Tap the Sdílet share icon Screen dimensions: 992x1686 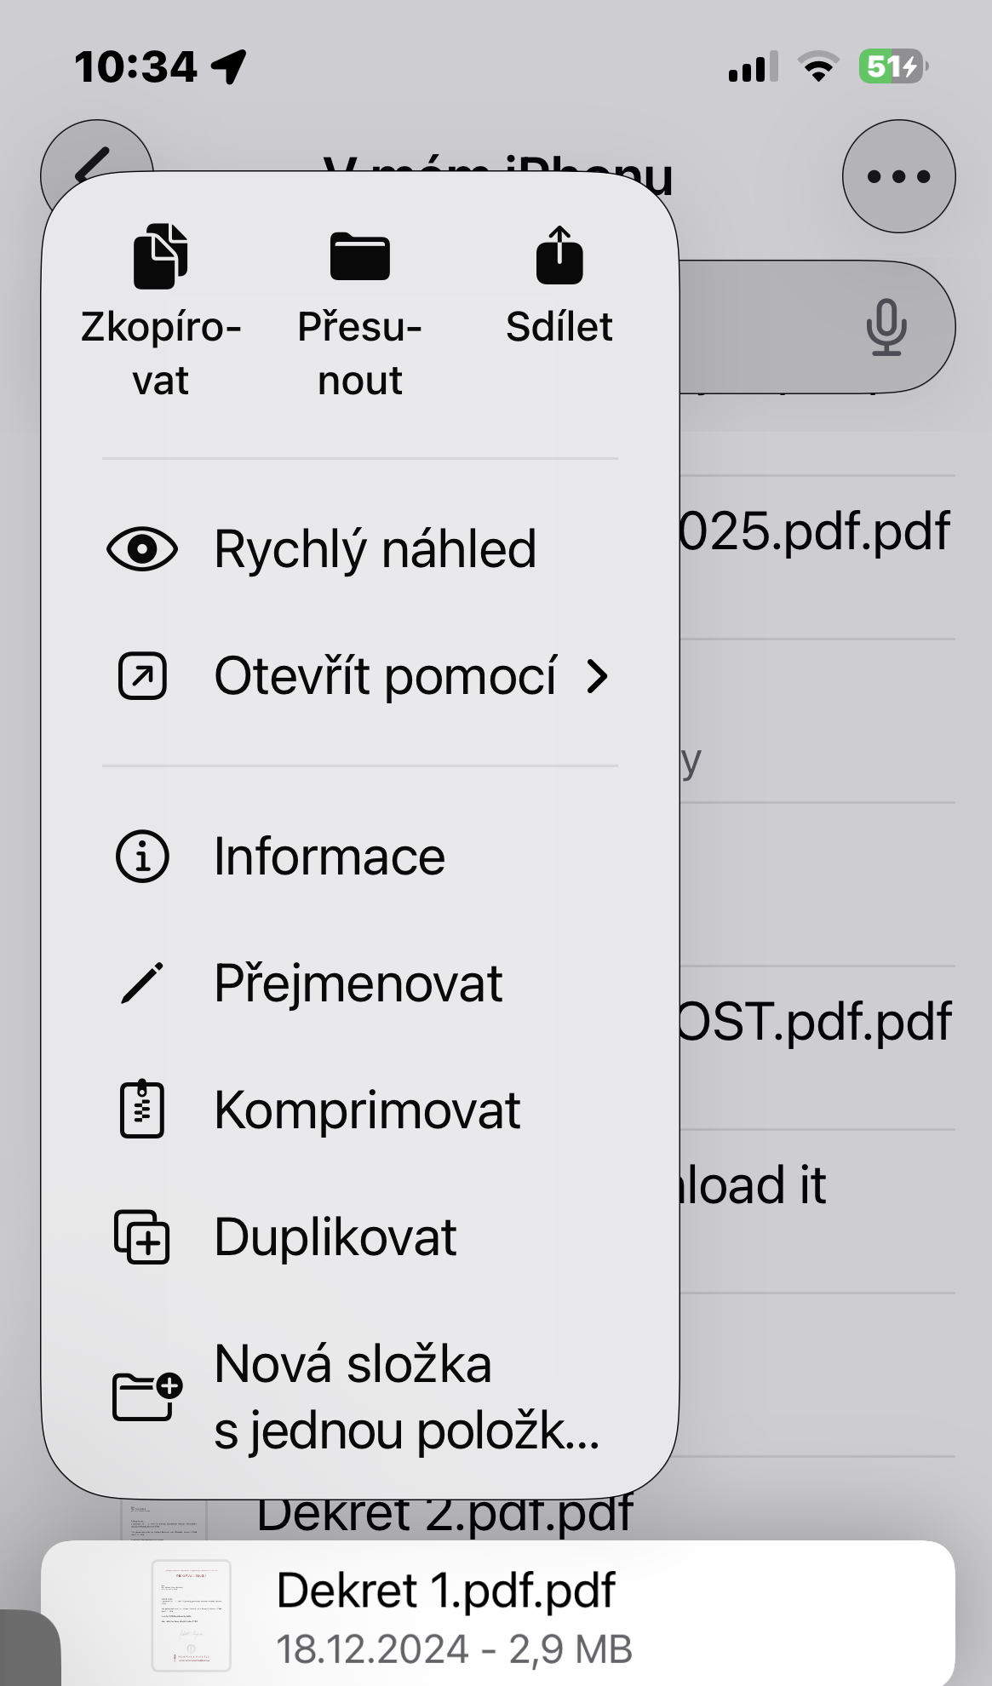pos(559,255)
